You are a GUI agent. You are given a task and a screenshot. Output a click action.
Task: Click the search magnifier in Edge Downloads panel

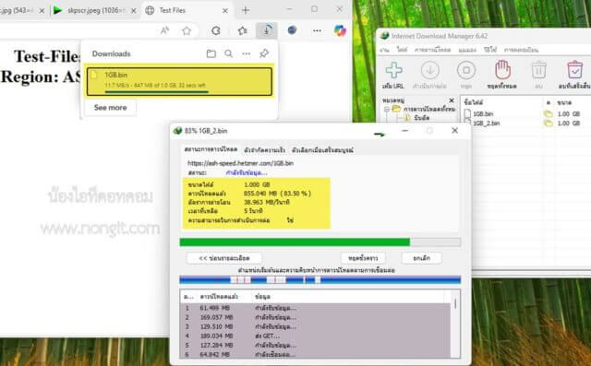point(228,53)
